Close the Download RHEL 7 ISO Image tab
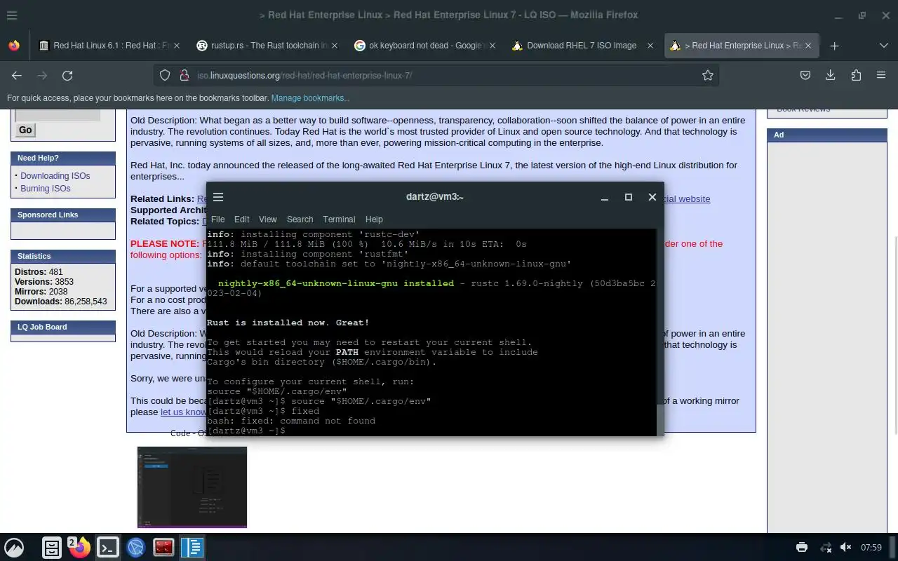Screen dimensions: 898x561 650,46
